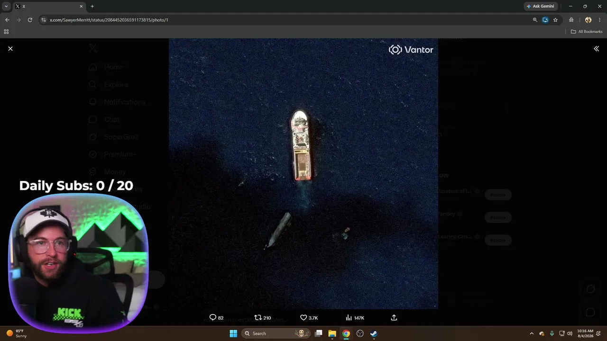Viewport: 607px width, 341px height.
Task: Go back to the previous page
Action: tap(7, 20)
